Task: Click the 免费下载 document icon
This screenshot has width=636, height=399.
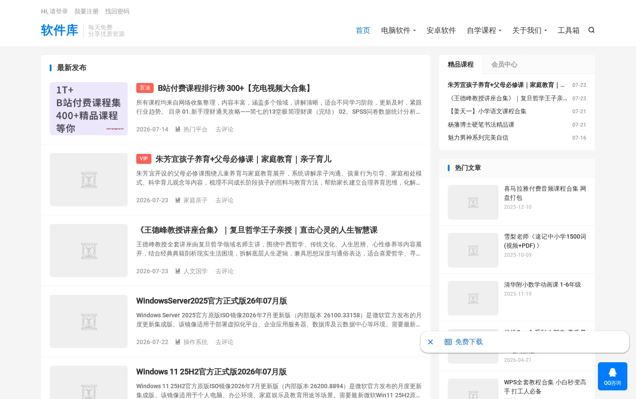Action: (x=448, y=342)
